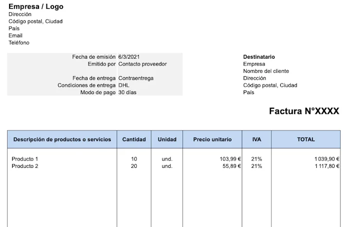Viewport: 358px width, 227px height.
Task: Click the DHL delivery conditions cell
Action: [x=124, y=85]
